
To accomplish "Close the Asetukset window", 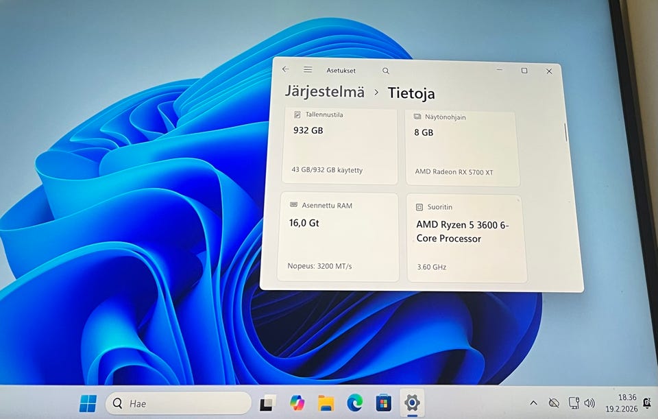I will coord(549,71).
